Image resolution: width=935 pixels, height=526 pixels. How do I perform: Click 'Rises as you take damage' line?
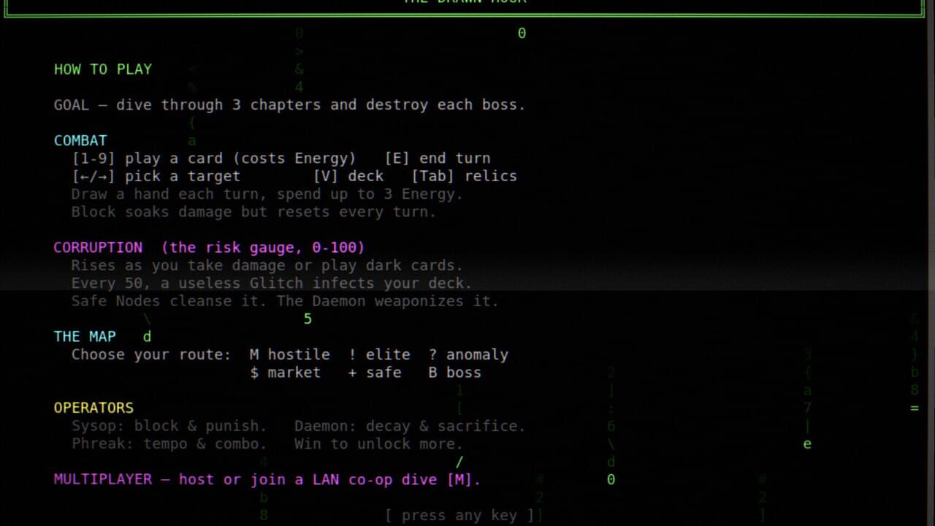267,265
